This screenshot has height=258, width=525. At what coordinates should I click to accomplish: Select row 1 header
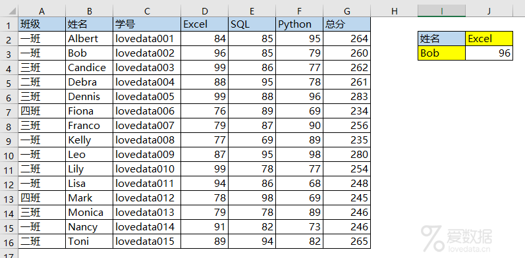pyautogui.click(x=9, y=24)
